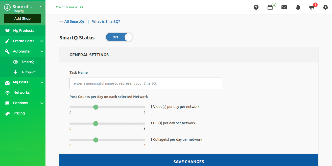Click the Pricing tag icon in sidebar
The width and height of the screenshot is (332, 166).
(8, 113)
